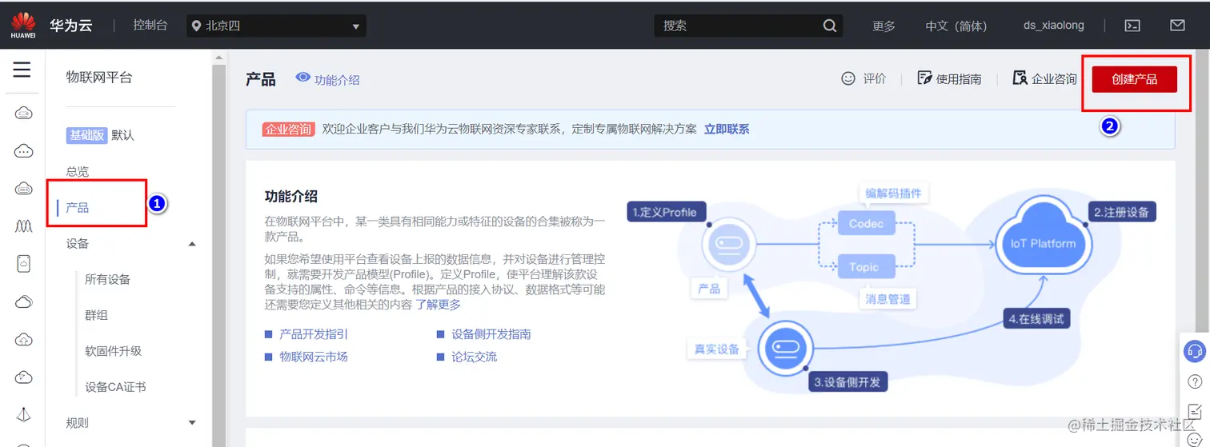The height and width of the screenshot is (447, 1210).
Task: Open the 使用指南 guide
Action: [x=949, y=78]
